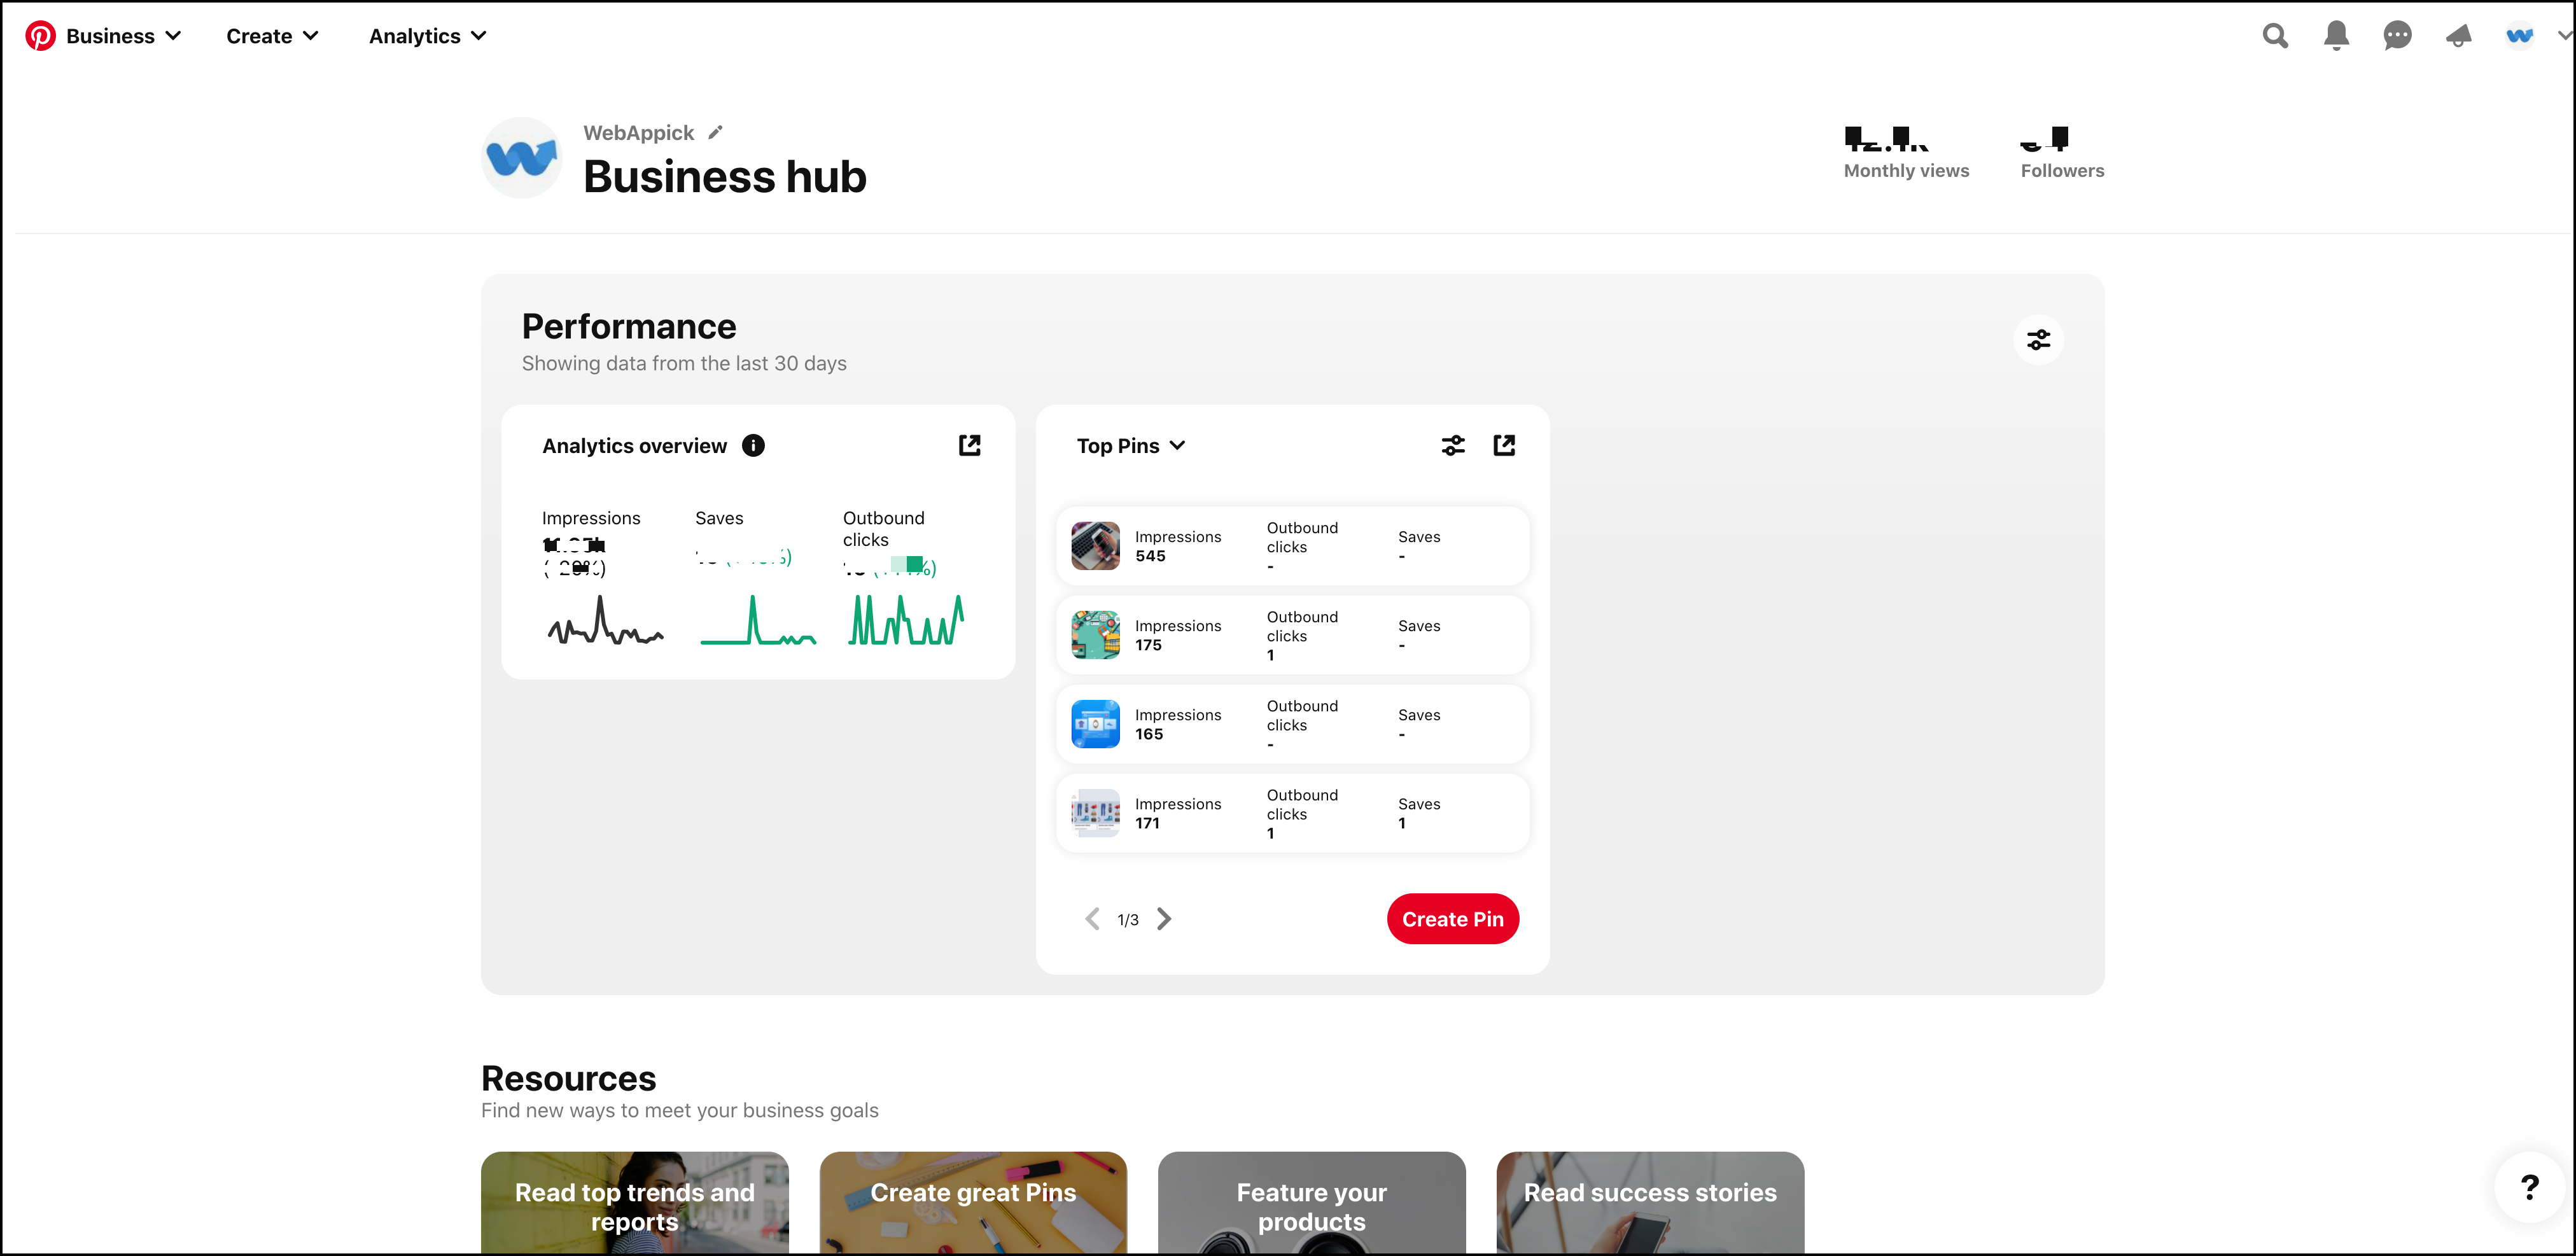This screenshot has height=1256, width=2576.
Task: Click the Performance heading
Action: pos(629,327)
